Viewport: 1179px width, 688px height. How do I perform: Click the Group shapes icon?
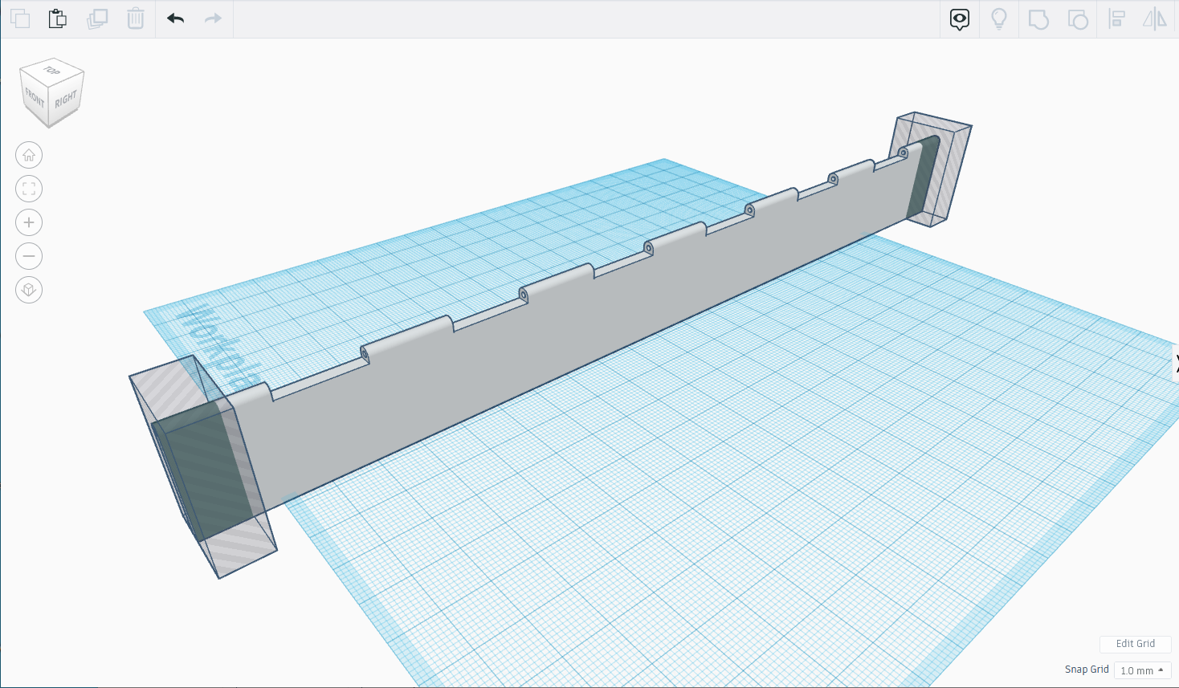coord(1038,19)
